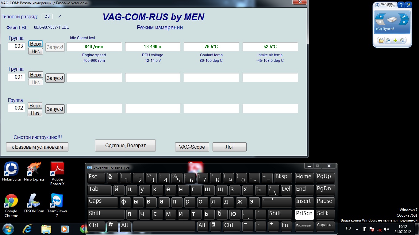Click the PrtScn key on the on-screen keyboard
This screenshot has width=419, height=235.
click(x=304, y=214)
